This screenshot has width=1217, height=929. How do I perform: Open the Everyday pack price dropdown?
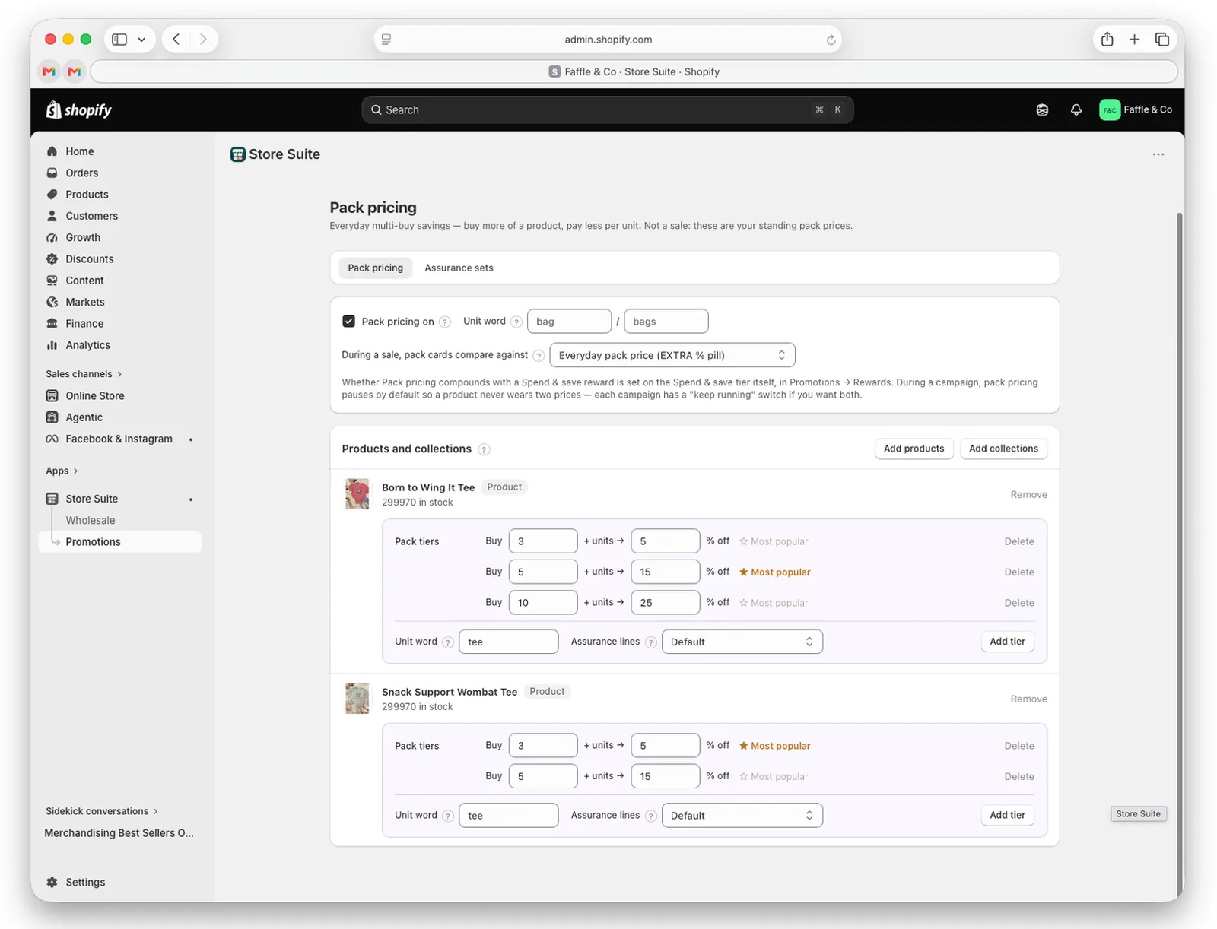pos(672,355)
